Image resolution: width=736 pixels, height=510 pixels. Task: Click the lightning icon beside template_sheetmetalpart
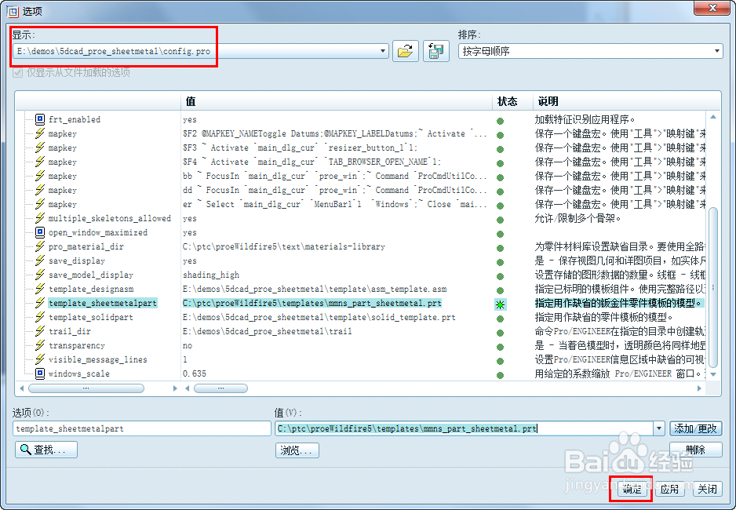pyautogui.click(x=40, y=303)
